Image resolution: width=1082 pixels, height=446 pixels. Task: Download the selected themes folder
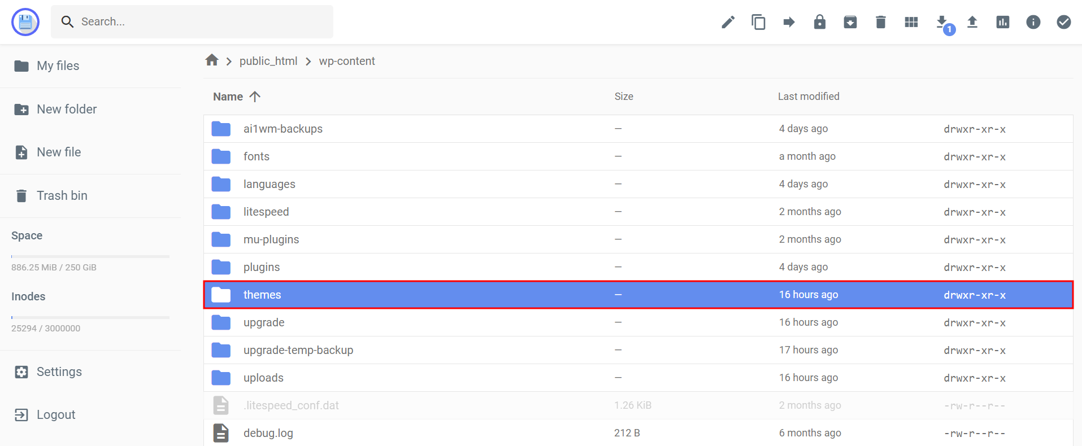(941, 21)
